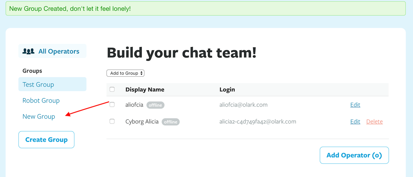Click the Display Name column header
Screen dimensions: 413x177
144,89
